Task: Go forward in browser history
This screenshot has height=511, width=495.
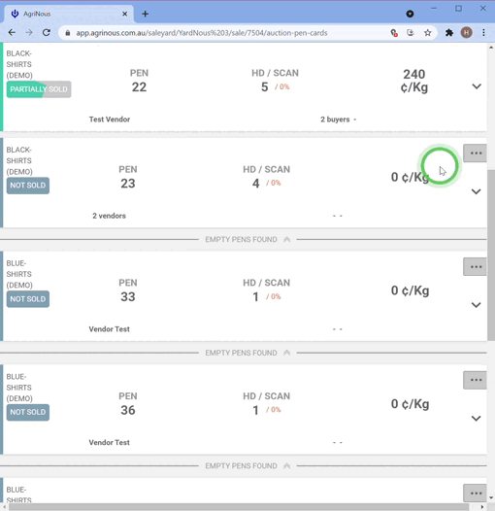Action: (x=29, y=33)
